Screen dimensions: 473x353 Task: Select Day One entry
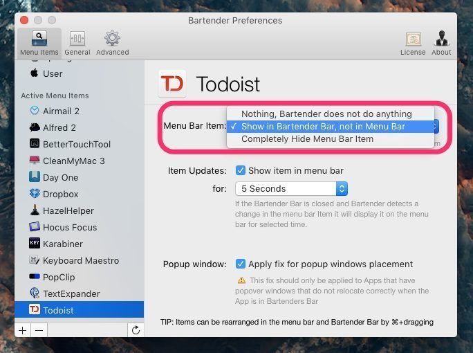[79, 177]
